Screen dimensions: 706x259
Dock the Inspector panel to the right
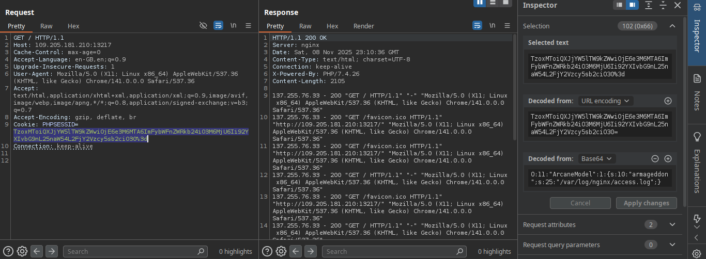click(632, 5)
